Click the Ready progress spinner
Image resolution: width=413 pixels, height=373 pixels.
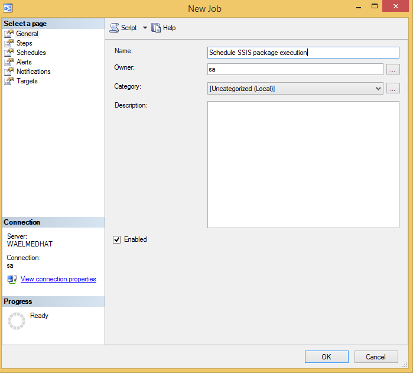tap(17, 321)
